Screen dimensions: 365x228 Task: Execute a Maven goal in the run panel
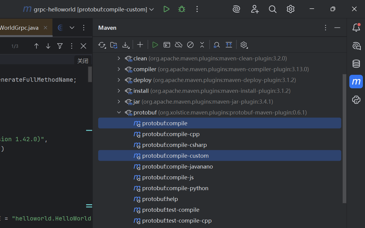click(x=167, y=45)
